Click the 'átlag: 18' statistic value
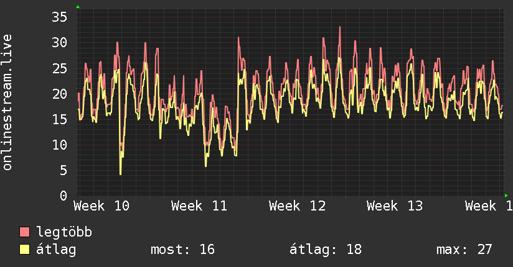The image size is (513, 267). pyautogui.click(x=326, y=250)
